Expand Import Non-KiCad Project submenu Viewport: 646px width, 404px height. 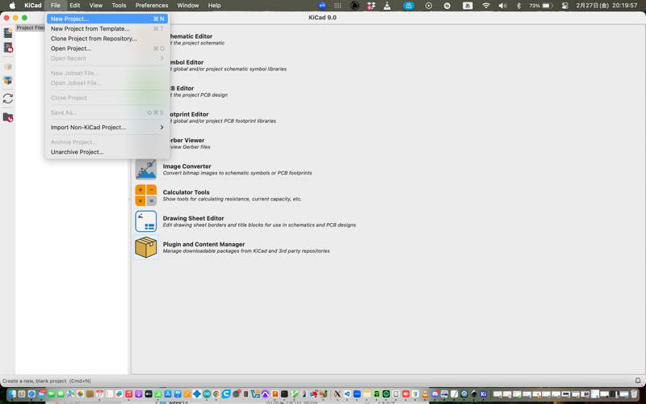coord(107,128)
